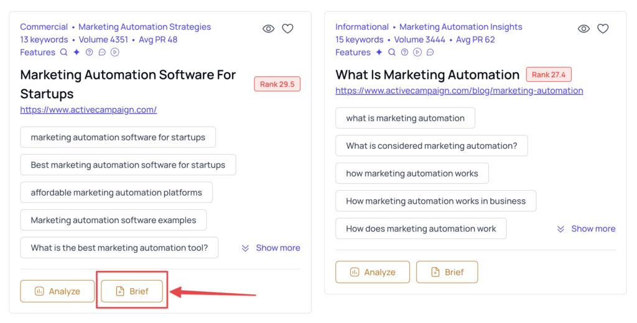Click the heart icon on the Startups card
The image size is (637, 323).
[x=287, y=29]
